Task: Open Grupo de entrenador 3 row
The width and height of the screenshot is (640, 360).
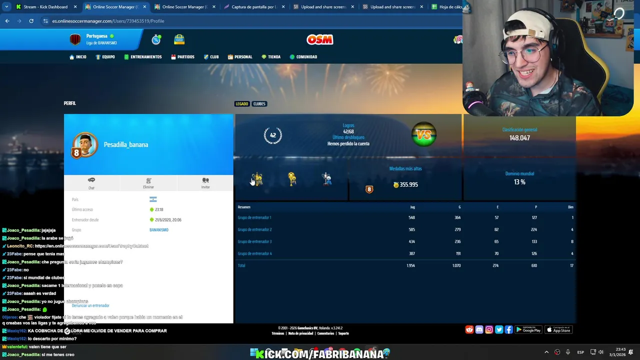Action: pos(405,241)
